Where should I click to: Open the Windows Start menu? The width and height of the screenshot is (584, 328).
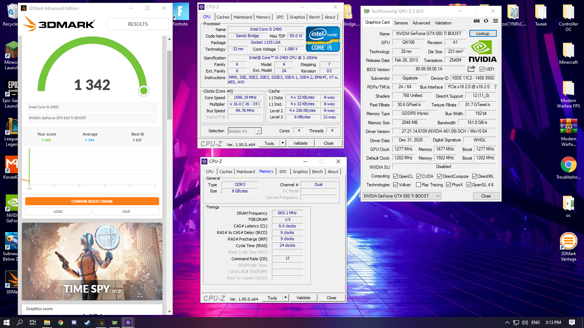(x=6, y=323)
